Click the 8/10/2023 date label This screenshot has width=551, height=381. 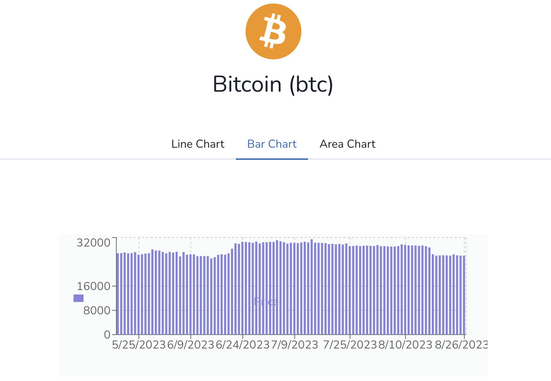pyautogui.click(x=405, y=345)
